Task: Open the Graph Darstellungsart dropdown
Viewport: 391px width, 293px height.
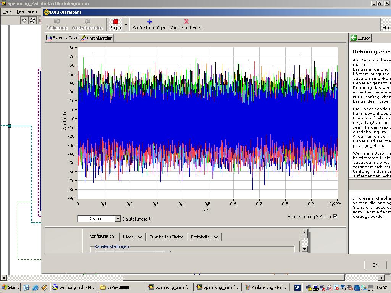Action: tap(118, 219)
